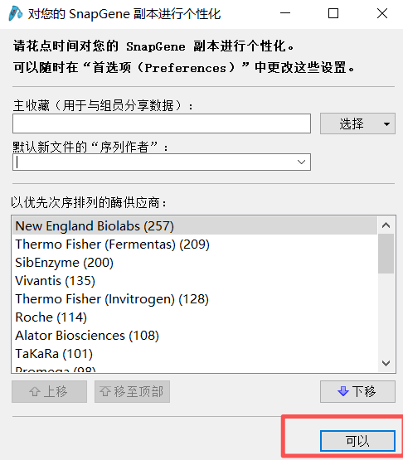Select Thermo Fisher (Fermentas) (209)

195,244
